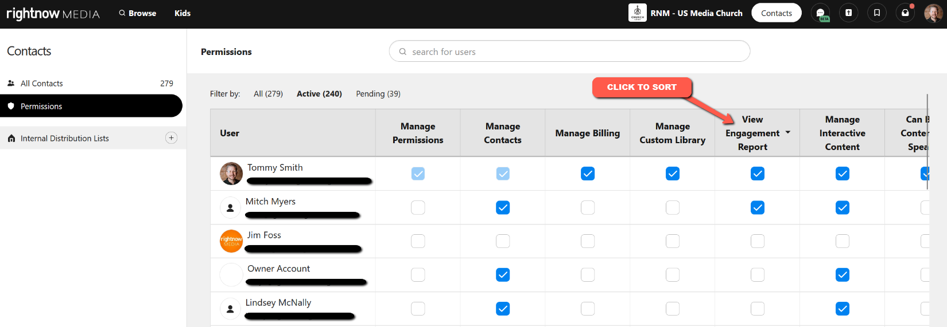The image size is (947, 327).
Task: Click the Contacts button in the header
Action: (777, 13)
